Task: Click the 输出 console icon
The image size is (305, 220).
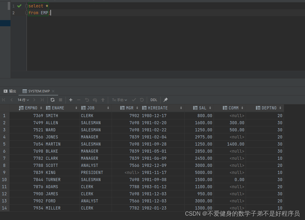Action: [6, 91]
